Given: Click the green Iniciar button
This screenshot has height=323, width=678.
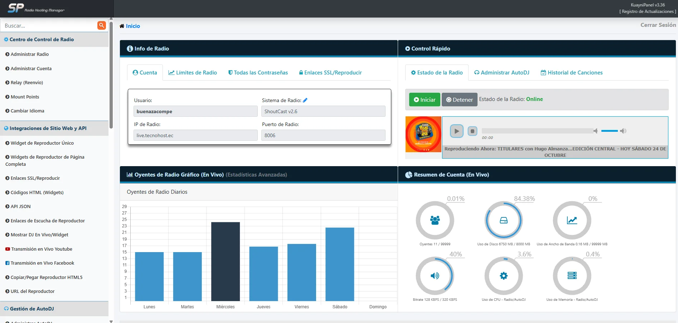Looking at the screenshot, I should point(425,100).
